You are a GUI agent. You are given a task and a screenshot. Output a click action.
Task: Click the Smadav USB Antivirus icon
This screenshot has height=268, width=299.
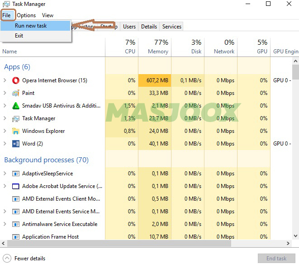tap(16, 106)
